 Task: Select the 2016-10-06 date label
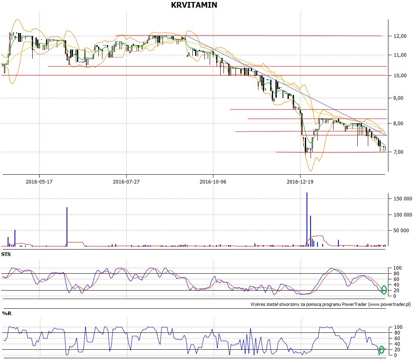coord(213,182)
